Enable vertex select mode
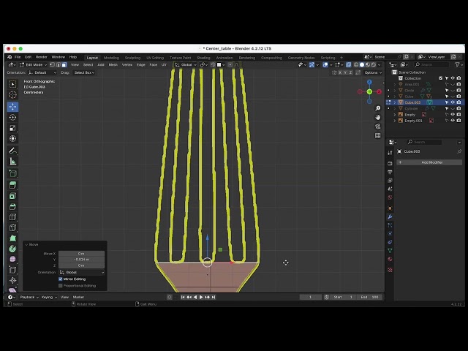The image size is (468, 351). [52, 65]
